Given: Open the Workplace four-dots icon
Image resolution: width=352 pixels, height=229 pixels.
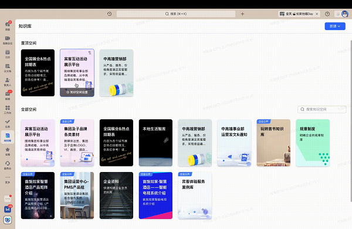Looking at the screenshot, I should click(8, 109).
